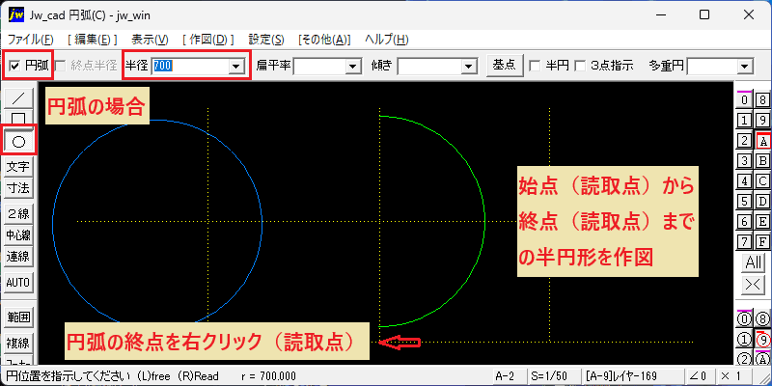This screenshot has height=386, width=772.
Task: Open the 表示(V) menu
Action: tap(150, 40)
